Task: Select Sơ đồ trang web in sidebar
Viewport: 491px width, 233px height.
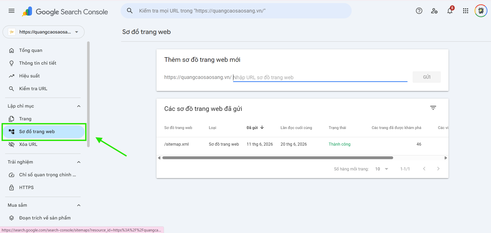Action: 44,132
